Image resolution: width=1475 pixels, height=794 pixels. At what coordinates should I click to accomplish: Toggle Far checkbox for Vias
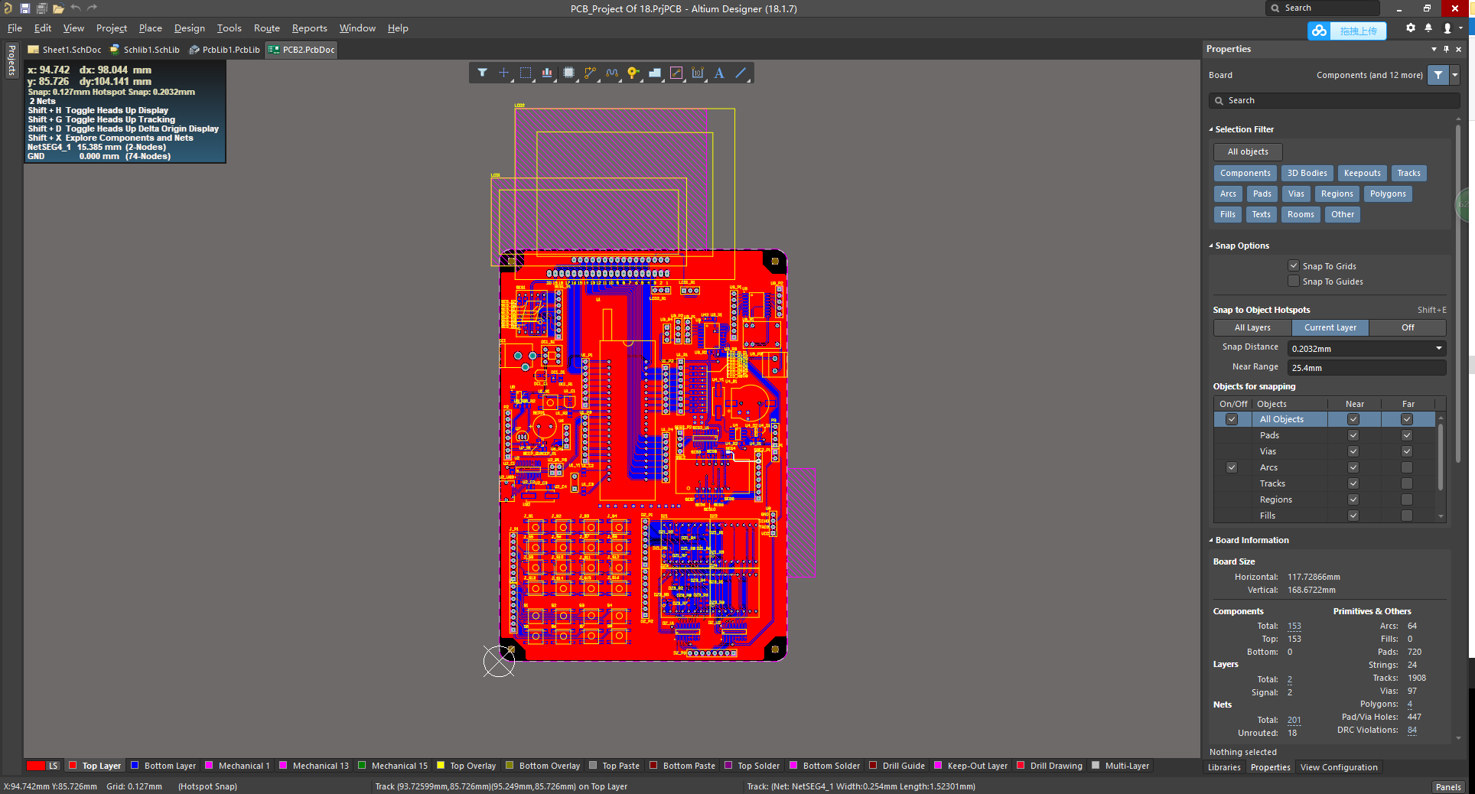point(1407,451)
